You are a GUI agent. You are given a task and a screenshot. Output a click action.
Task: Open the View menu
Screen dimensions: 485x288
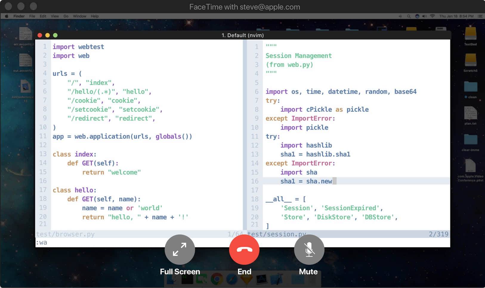click(x=55, y=16)
